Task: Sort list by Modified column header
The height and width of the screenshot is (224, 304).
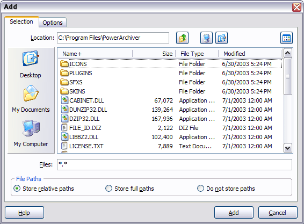Action: [x=250, y=54]
